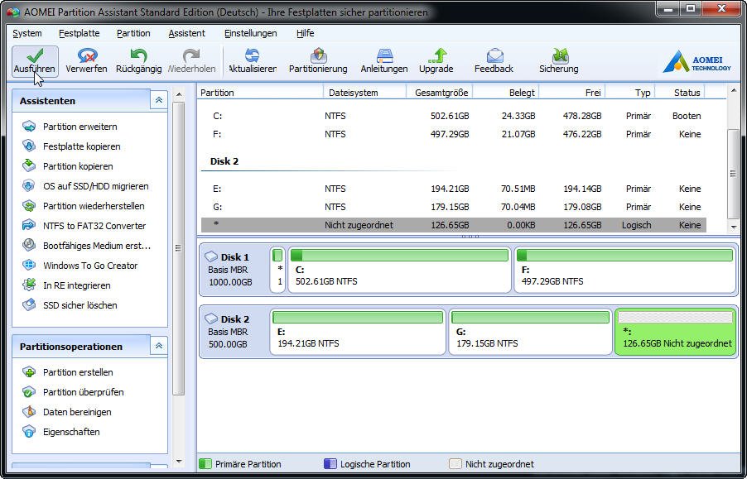This screenshot has width=747, height=479.
Task: Collapse the Partitionsoperationen panel
Action: (x=159, y=346)
